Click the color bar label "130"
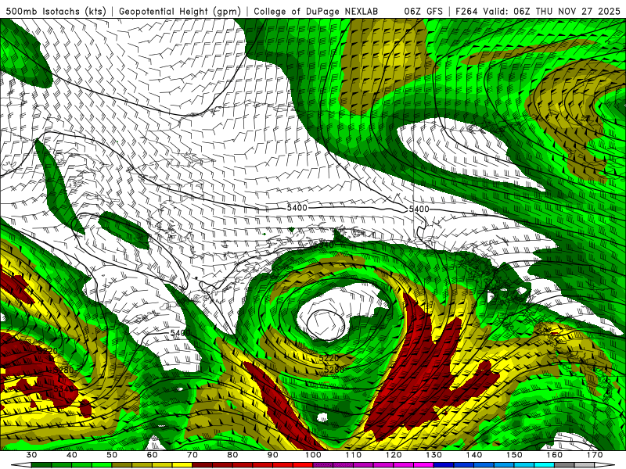Image resolution: width=626 pixels, height=469 pixels. click(x=434, y=455)
